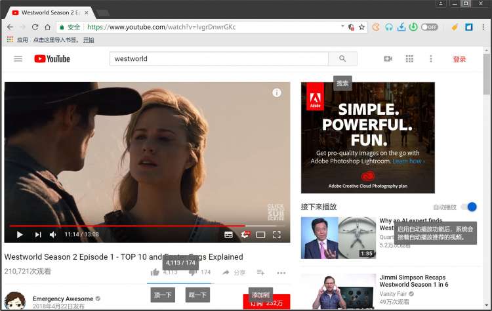Click the page vertical scrollbar

tap(487, 73)
